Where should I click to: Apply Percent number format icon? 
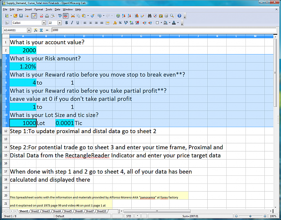[120, 23]
